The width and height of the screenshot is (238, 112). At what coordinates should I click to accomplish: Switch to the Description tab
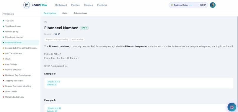click(x=50, y=13)
